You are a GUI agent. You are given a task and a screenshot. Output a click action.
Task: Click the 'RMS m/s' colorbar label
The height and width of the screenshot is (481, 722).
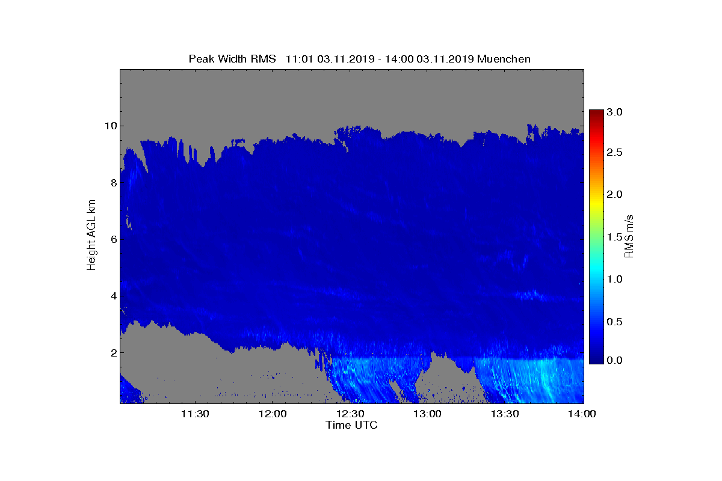[x=630, y=235]
